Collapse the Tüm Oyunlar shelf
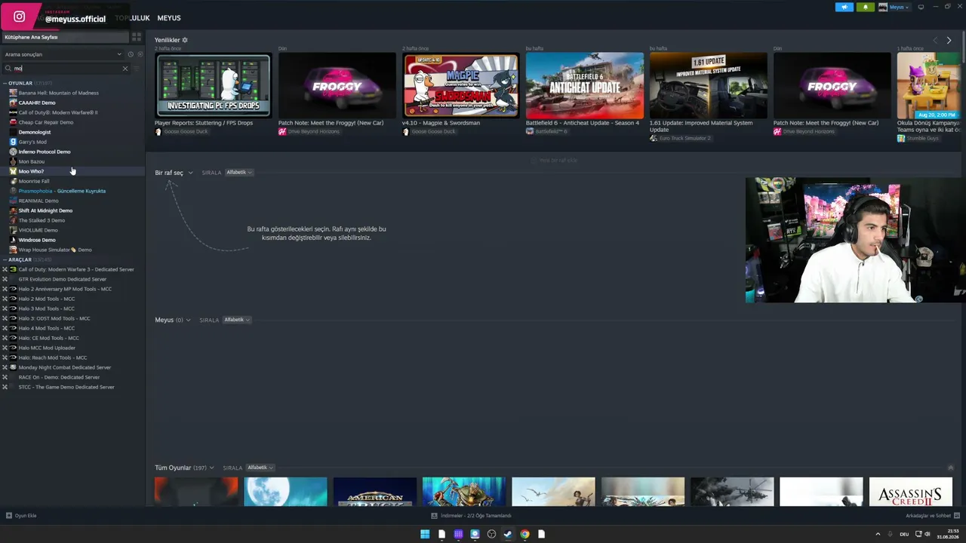The image size is (966, 543). coord(950,468)
